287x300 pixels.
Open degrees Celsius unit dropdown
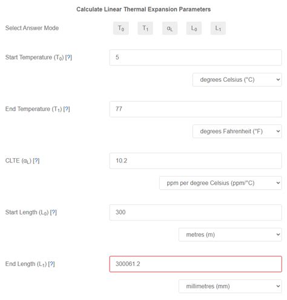(237, 80)
